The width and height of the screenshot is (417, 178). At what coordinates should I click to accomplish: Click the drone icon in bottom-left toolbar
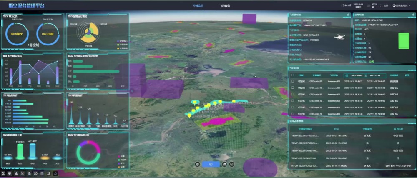[x=3, y=173]
